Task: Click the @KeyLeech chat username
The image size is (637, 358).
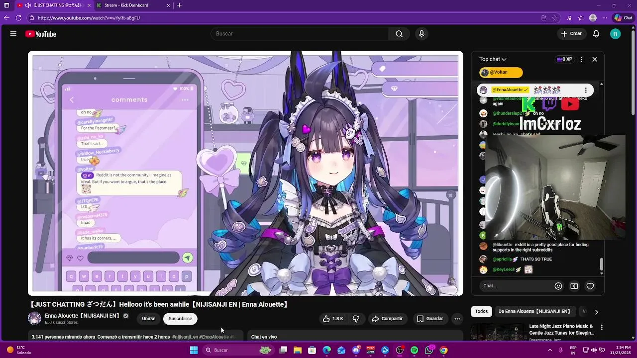Action: point(504,269)
